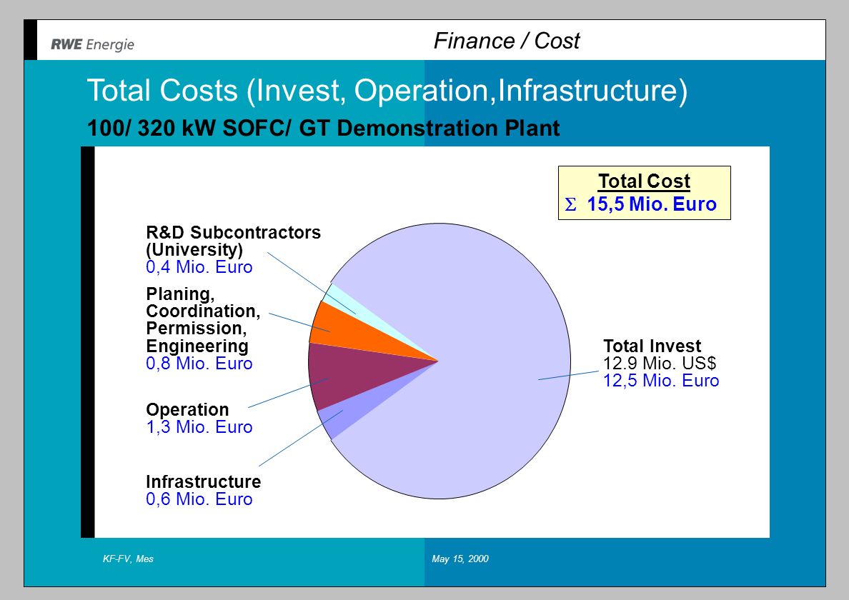Click the 'Planing, Coordination, Permission, Engineering' label
The width and height of the screenshot is (849, 600).
tap(203, 320)
